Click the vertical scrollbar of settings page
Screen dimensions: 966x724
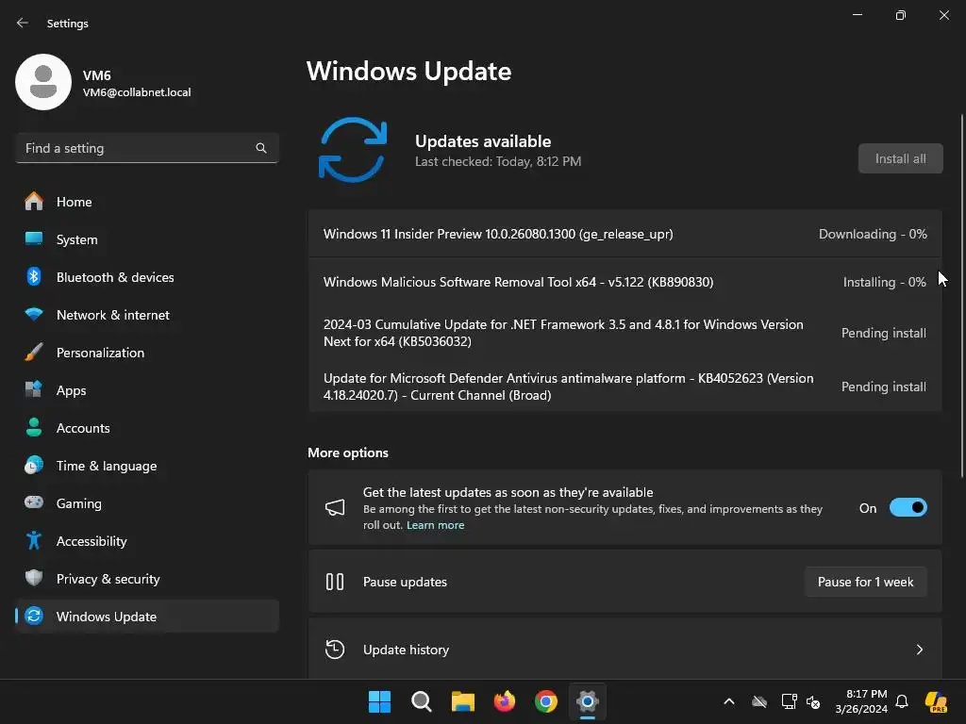(x=962, y=295)
